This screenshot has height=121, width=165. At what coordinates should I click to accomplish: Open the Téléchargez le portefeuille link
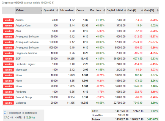click(x=22, y=113)
